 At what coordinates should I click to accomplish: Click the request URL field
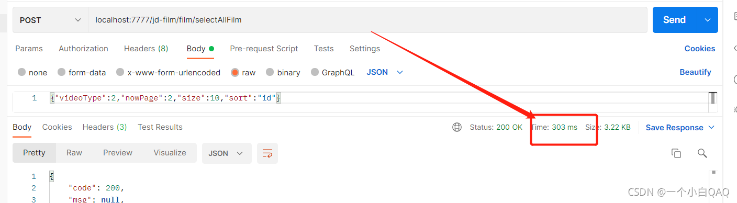tap(368, 20)
